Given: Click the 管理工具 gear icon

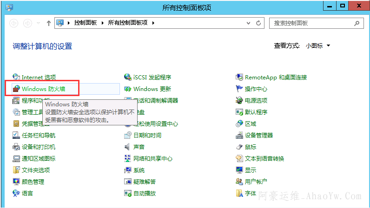Looking at the screenshot, I should (16, 112).
